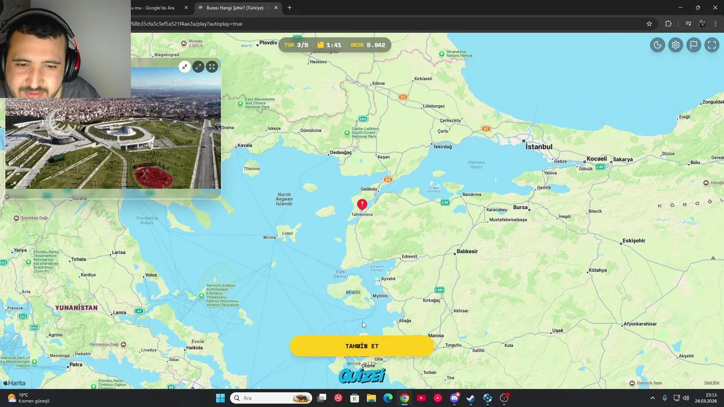This screenshot has width=724, height=407.
Task: Maximize the photo preview with the four-arrow icon
Action: pos(212,67)
